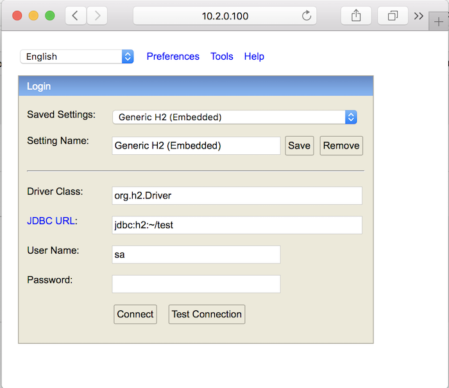This screenshot has height=388, width=449.
Task: Open the English language dropdown
Action: (x=77, y=57)
